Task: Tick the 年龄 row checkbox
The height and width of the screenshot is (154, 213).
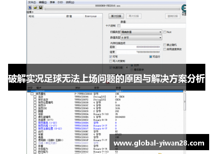Action: point(35,114)
